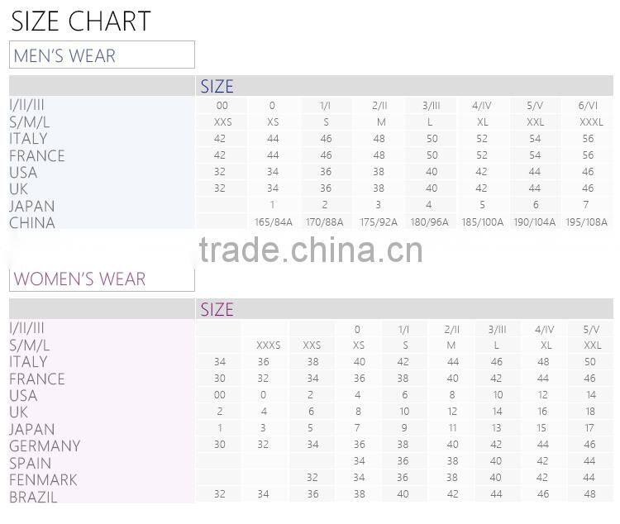Click the trade.china.cn watermark text
620x524 pixels.
click(311, 250)
